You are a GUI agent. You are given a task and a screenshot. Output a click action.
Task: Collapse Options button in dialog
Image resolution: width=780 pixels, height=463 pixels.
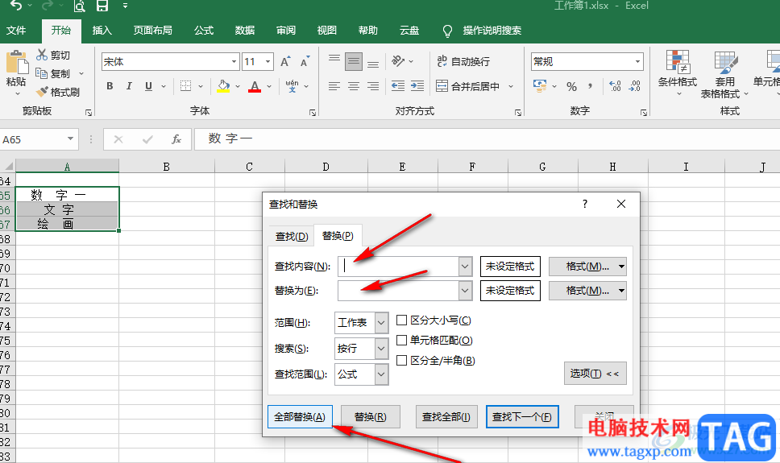tap(595, 373)
